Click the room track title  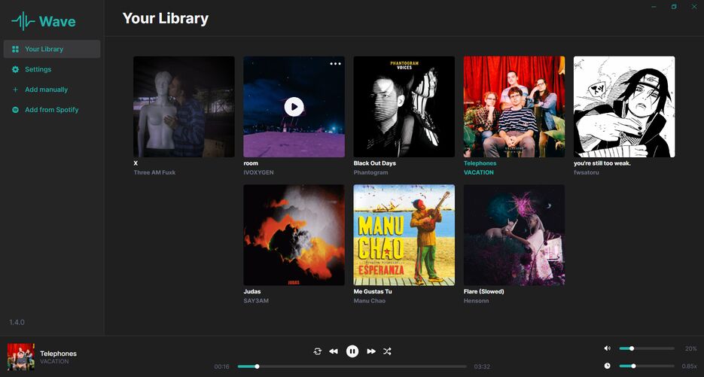(251, 163)
